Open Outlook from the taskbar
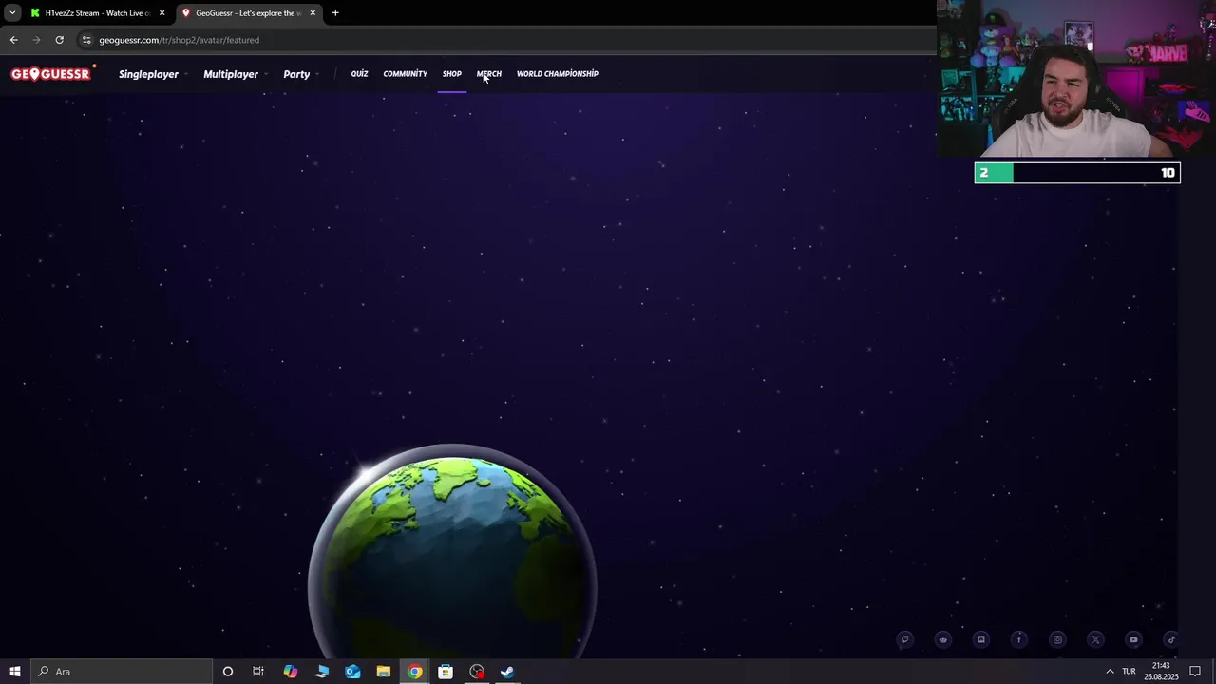 (352, 672)
